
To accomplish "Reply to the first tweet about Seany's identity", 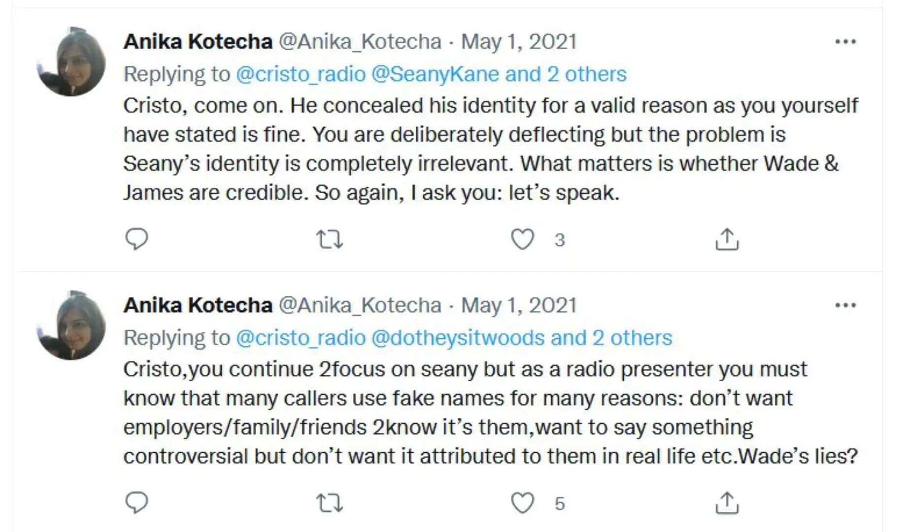I will click(136, 239).
